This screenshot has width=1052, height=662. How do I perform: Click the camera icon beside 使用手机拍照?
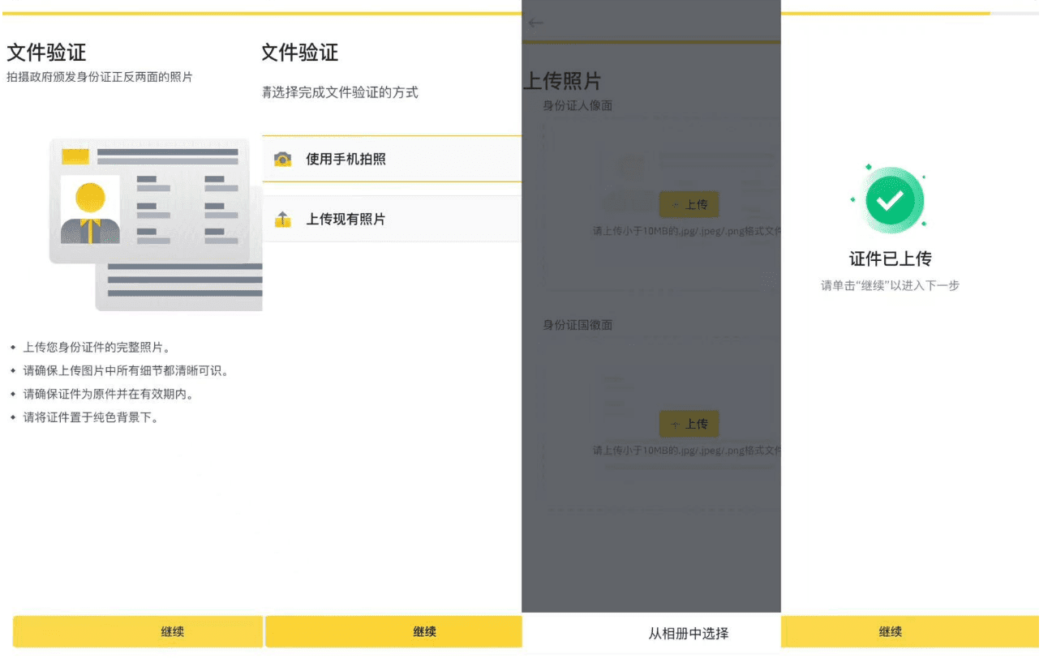tap(282, 159)
